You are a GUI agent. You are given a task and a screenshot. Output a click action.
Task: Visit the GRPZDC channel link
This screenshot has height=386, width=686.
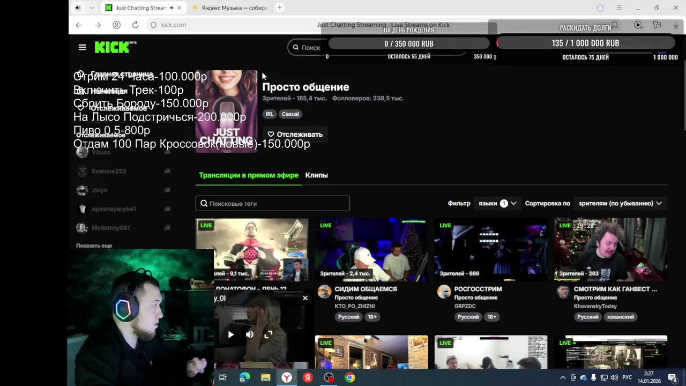coord(465,306)
